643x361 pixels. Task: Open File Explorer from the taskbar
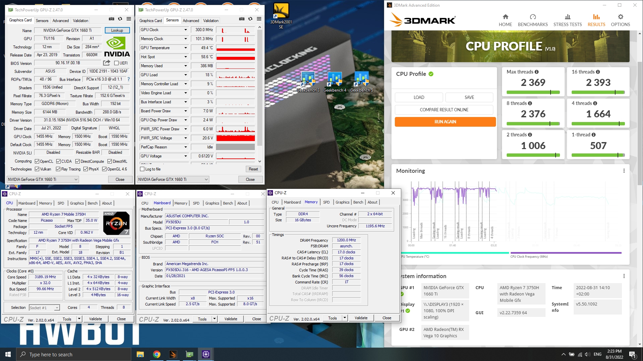(x=140, y=354)
